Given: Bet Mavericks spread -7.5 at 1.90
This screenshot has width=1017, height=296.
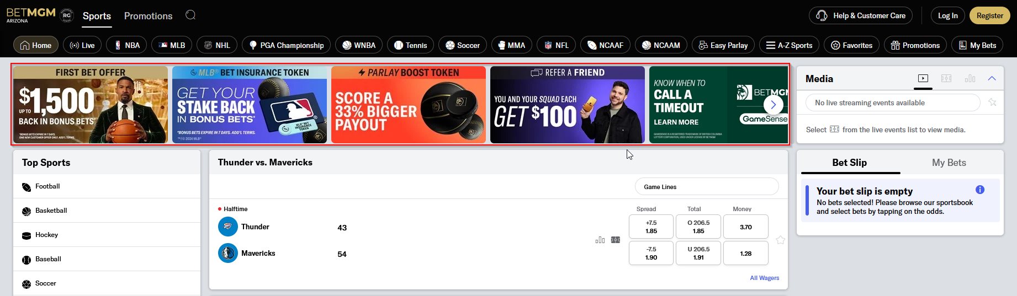Looking at the screenshot, I should [651, 253].
